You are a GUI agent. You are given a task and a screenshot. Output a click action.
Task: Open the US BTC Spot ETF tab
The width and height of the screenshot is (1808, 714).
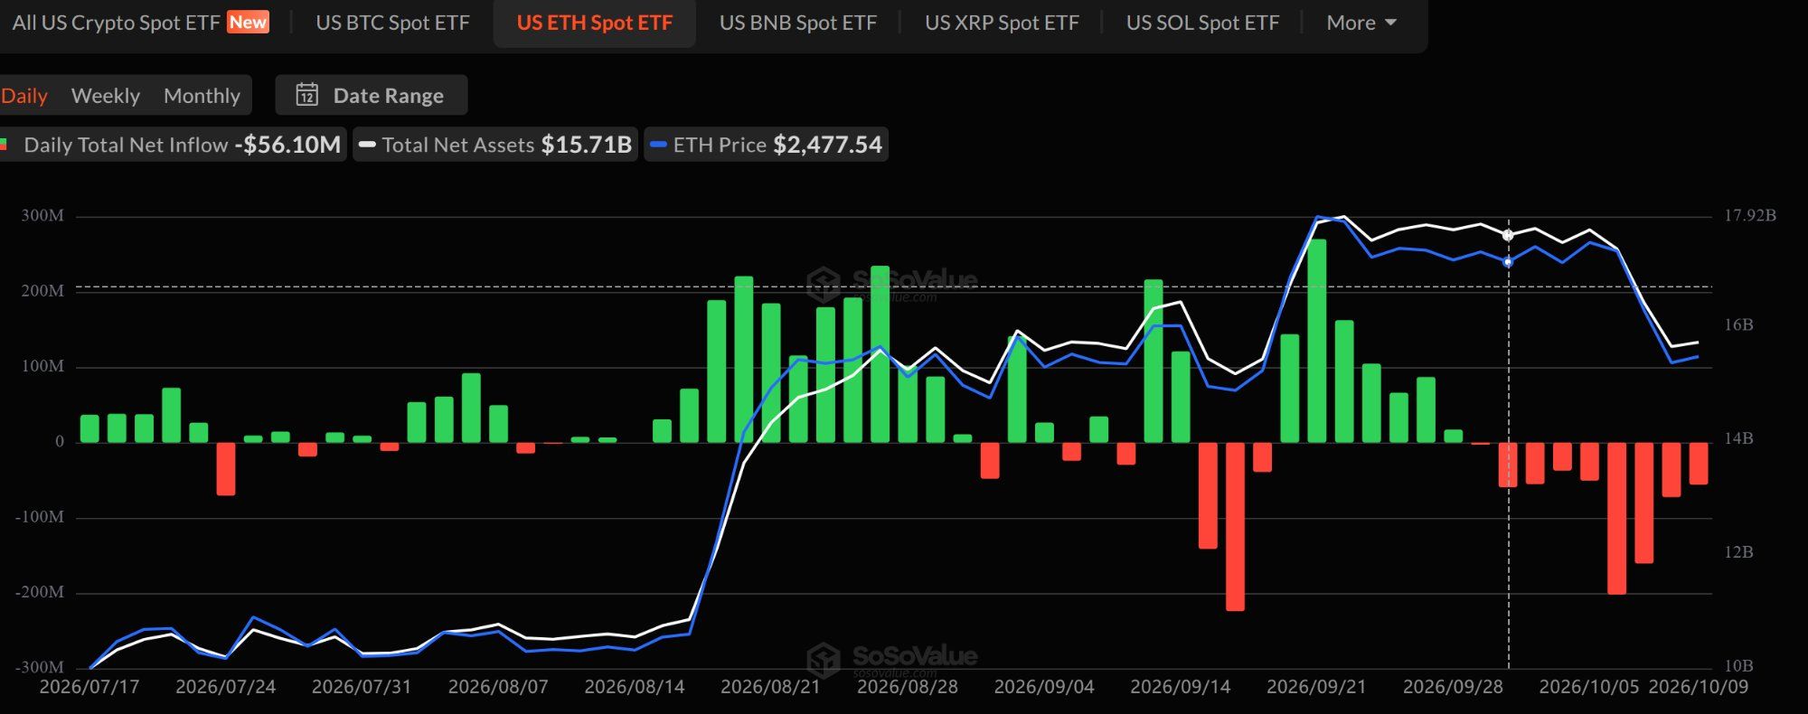(392, 23)
